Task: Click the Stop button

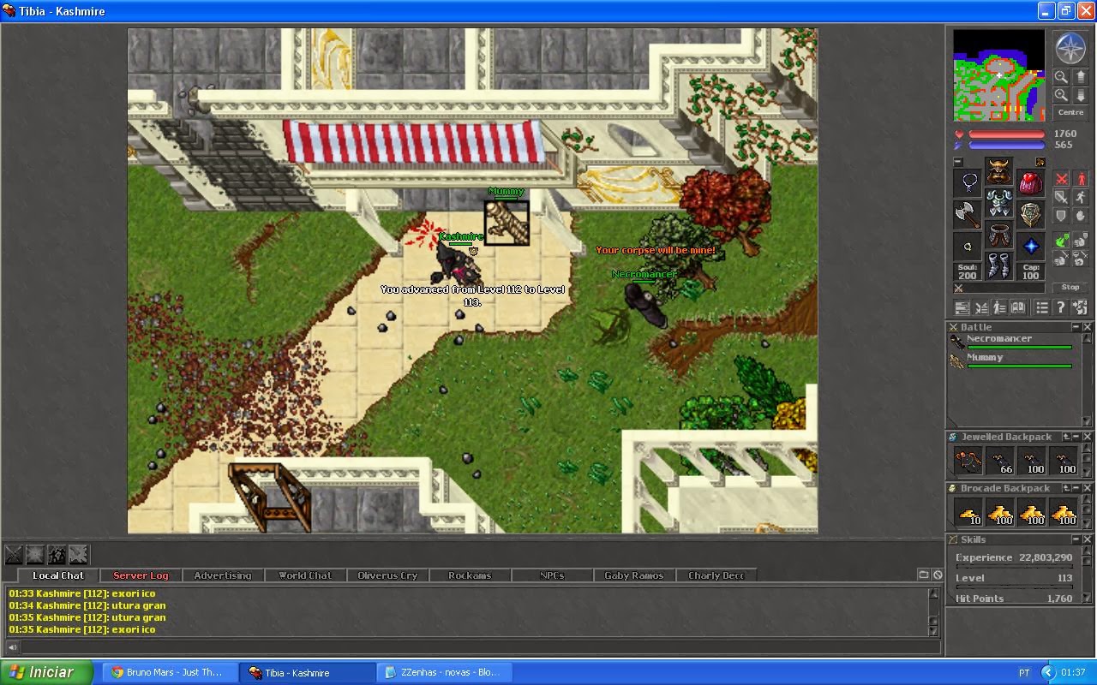Action: [x=1070, y=288]
